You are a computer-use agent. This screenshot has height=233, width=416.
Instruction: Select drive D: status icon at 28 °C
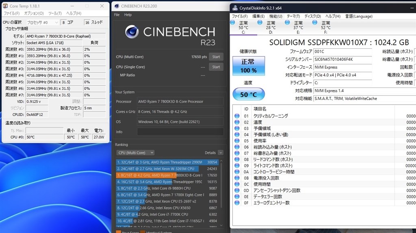pyautogui.click(x=260, y=23)
